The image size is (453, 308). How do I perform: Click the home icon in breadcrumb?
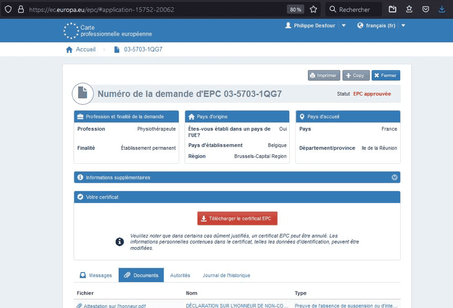(69, 49)
